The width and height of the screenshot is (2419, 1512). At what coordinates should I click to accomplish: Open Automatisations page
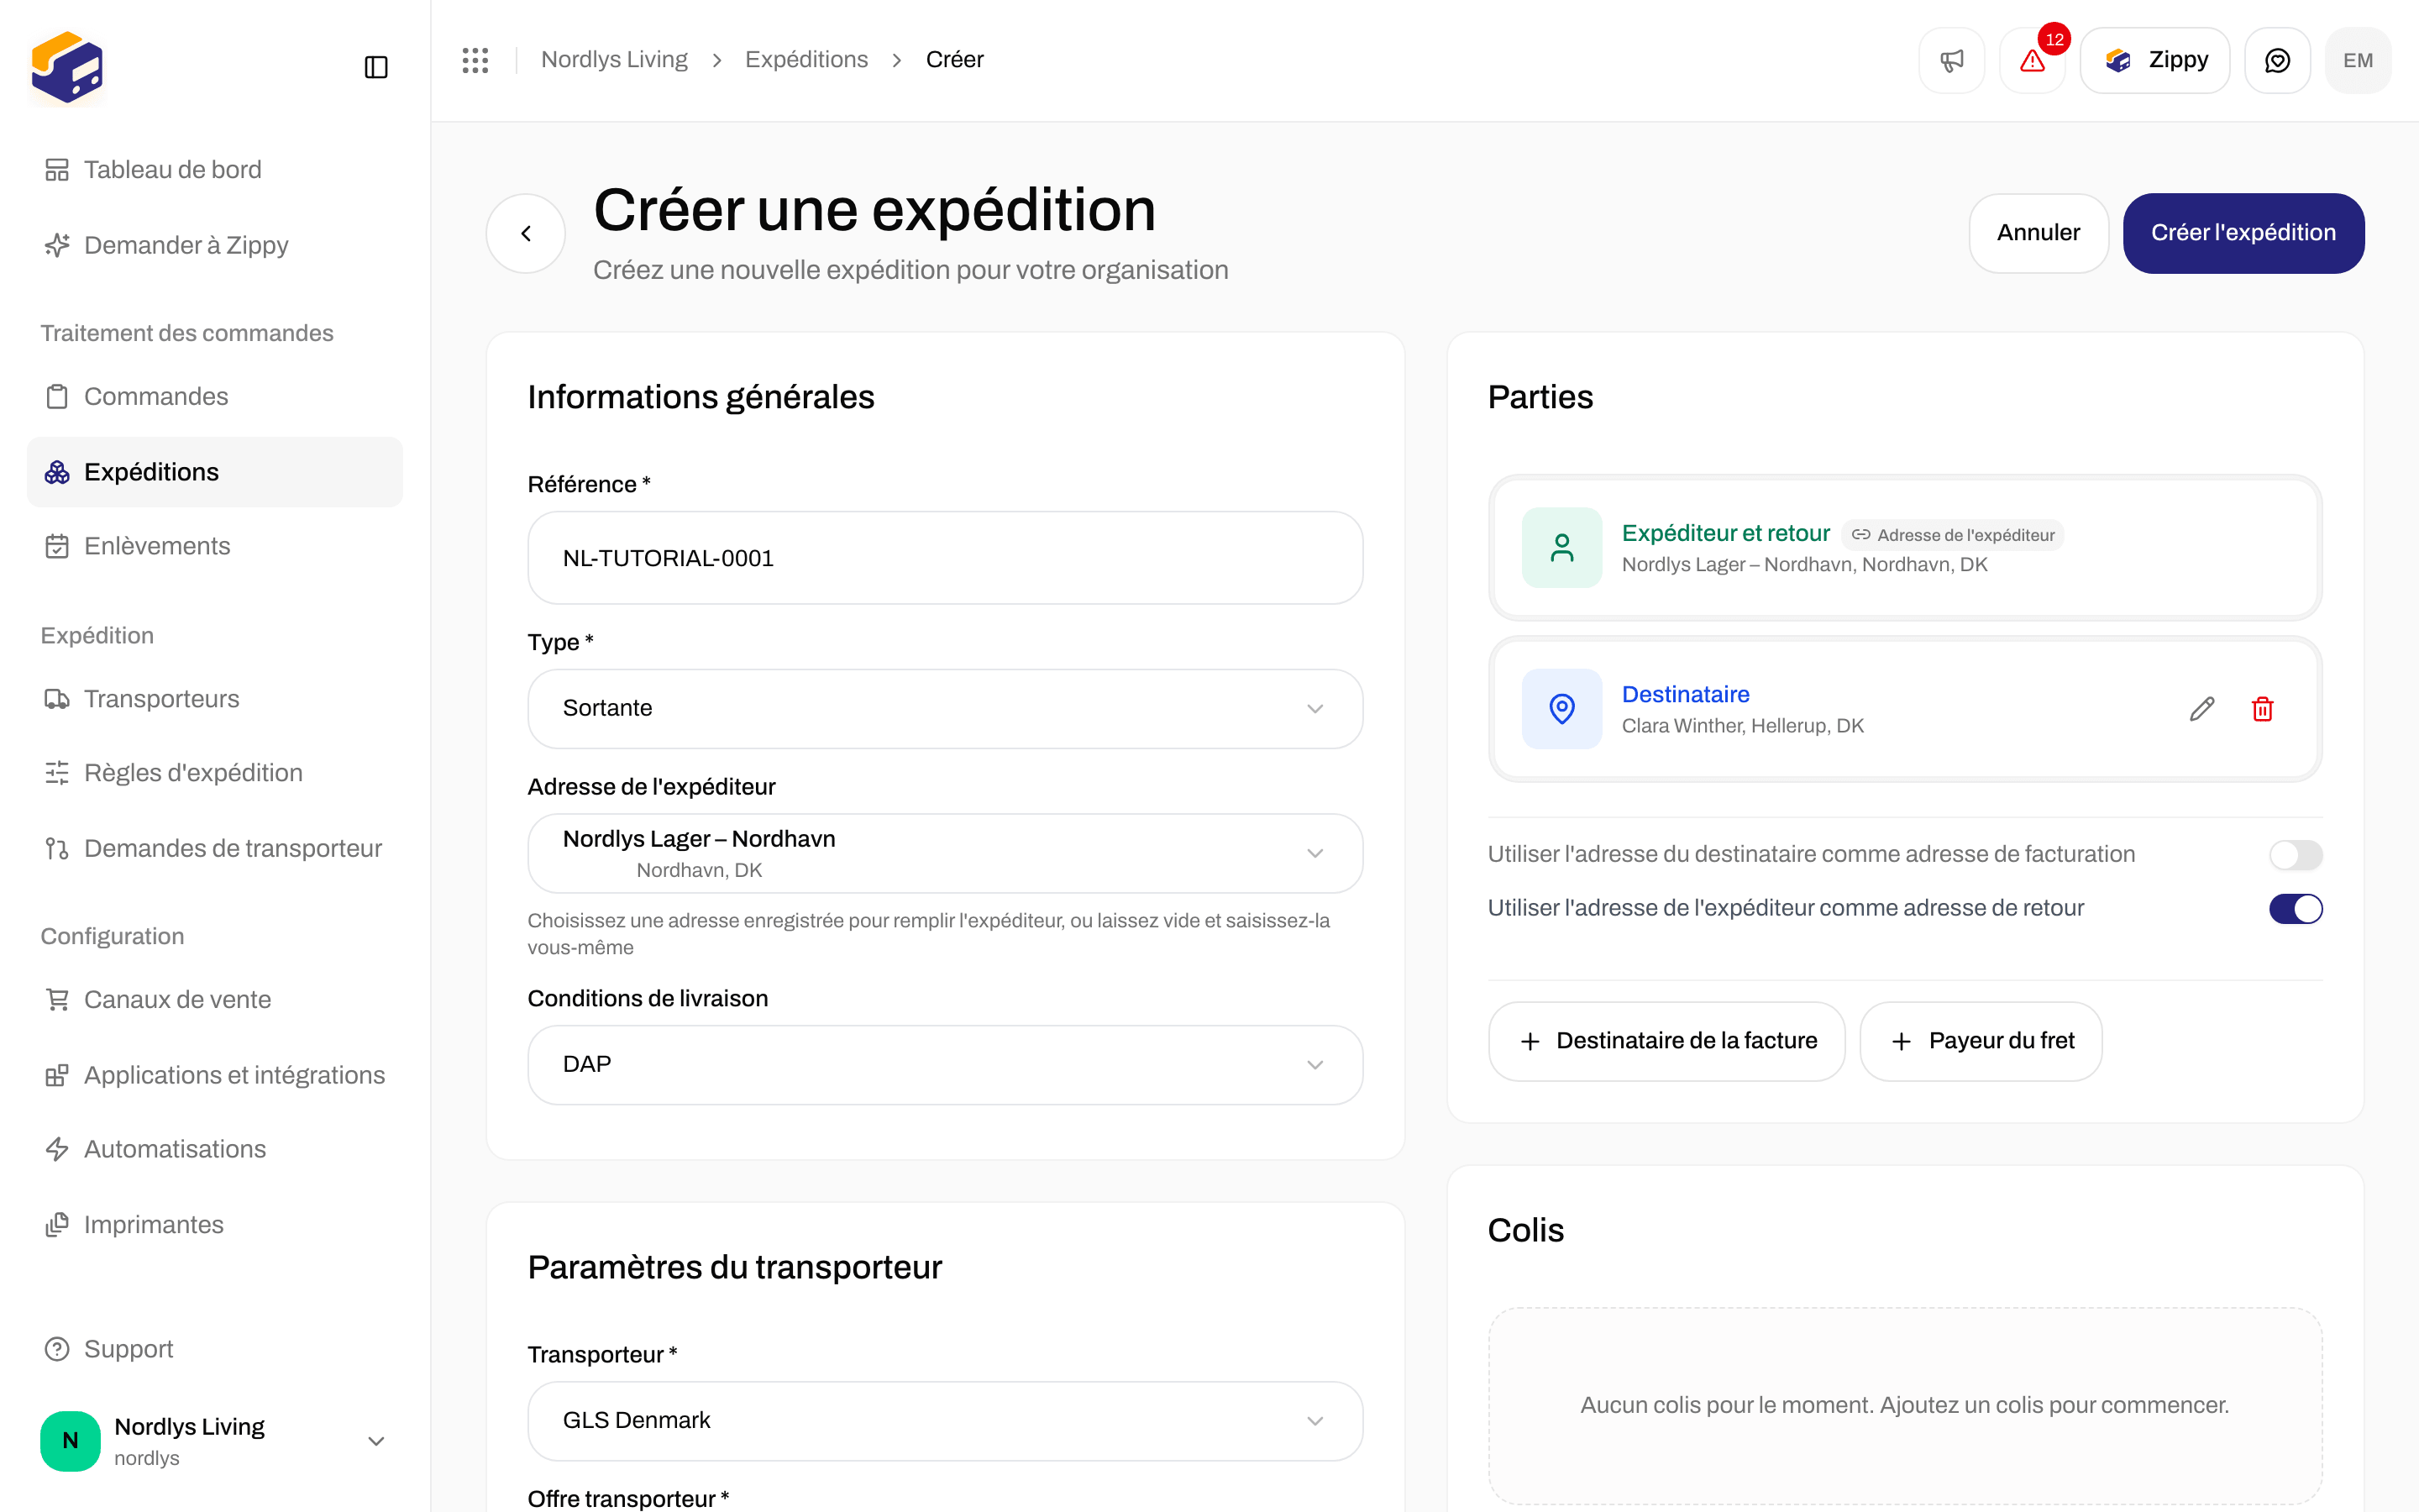tap(215, 1149)
